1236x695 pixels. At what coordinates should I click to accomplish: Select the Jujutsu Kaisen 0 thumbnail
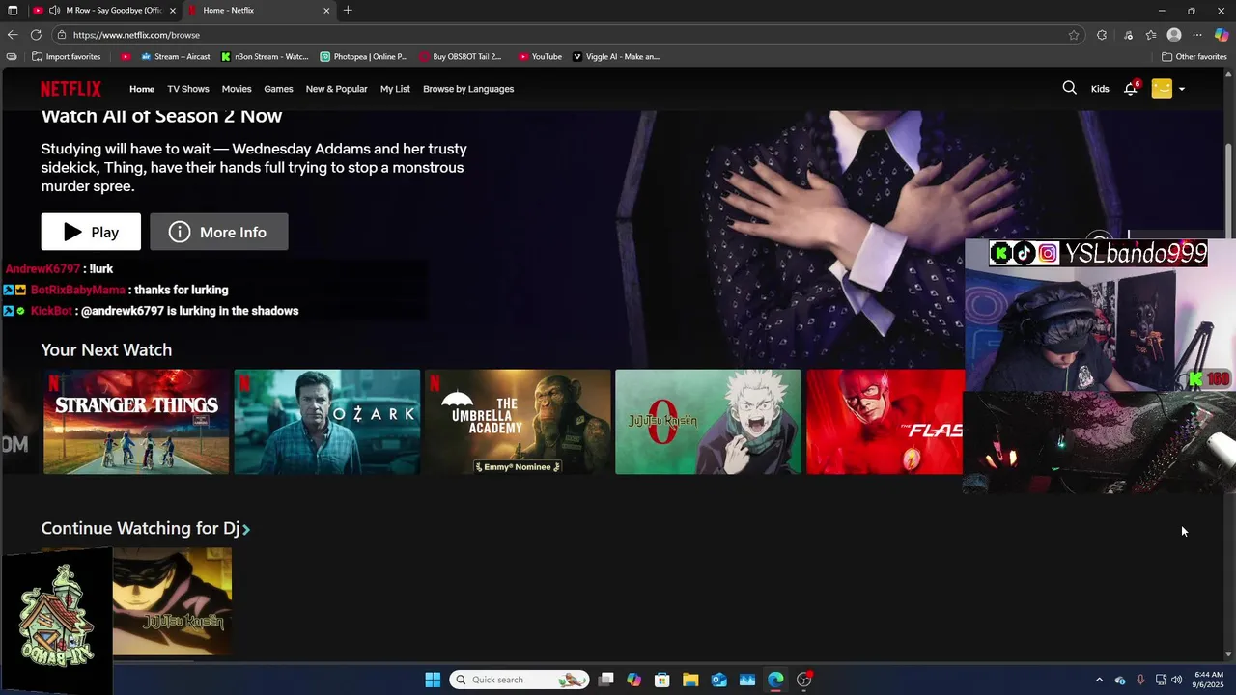coord(708,422)
